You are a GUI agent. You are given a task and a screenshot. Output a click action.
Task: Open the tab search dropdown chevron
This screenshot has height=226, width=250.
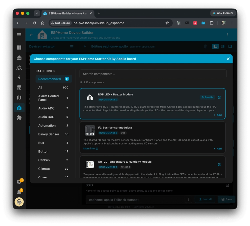coord(37,13)
